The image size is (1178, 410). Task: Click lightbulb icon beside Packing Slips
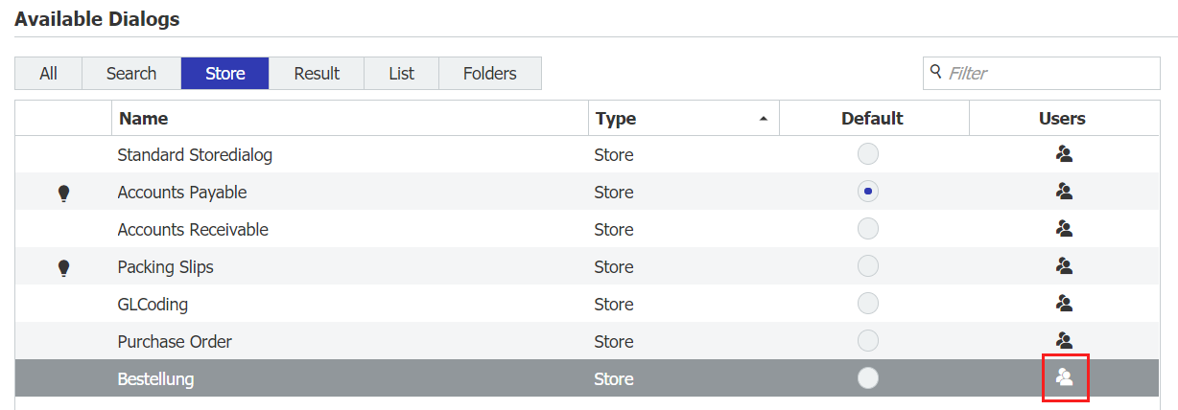pyautogui.click(x=64, y=268)
